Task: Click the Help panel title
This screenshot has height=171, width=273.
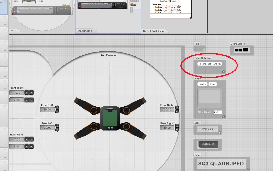Action: coord(197,44)
